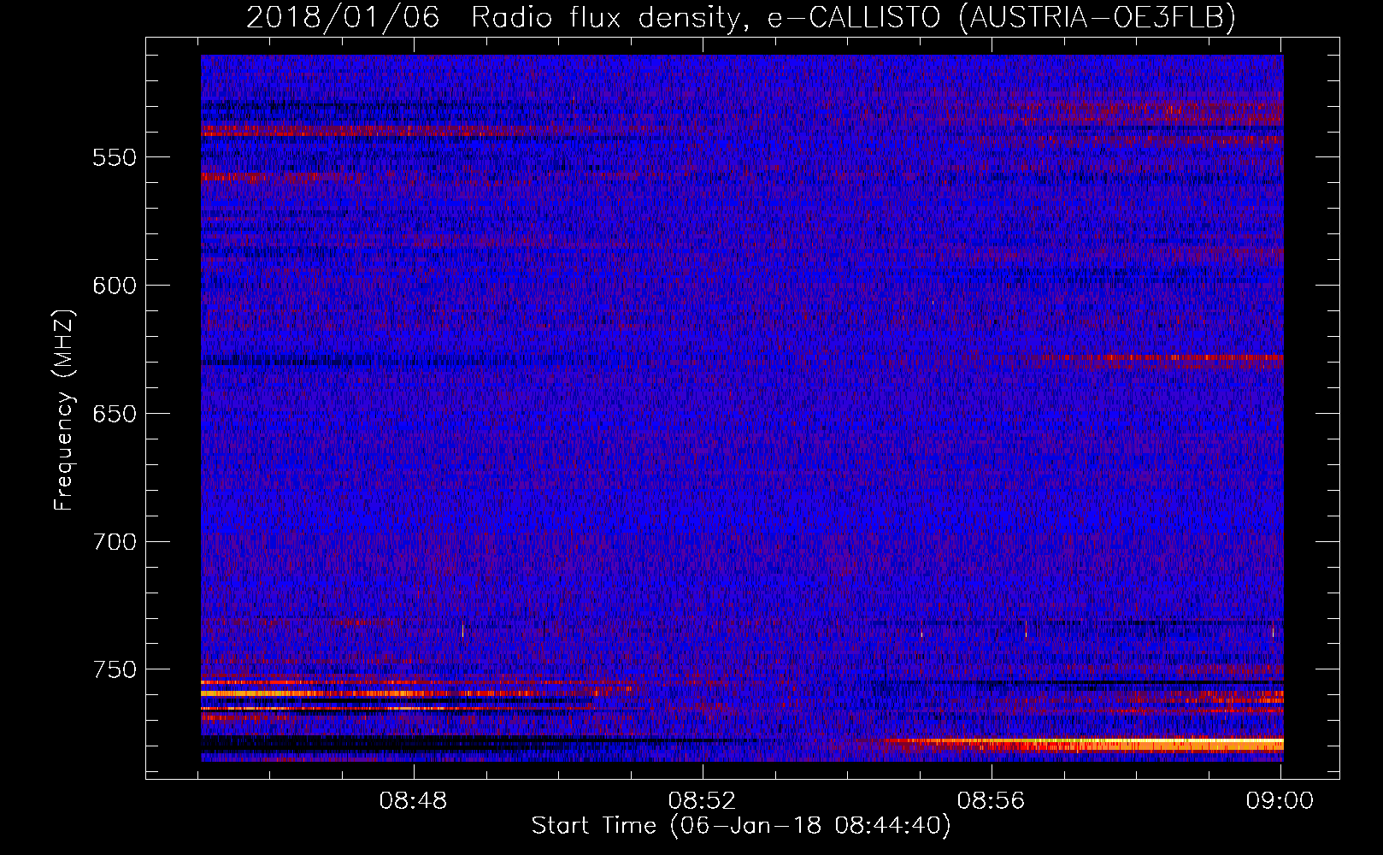Click the station name '(AUSTRIA-OE3FLB)'
1383x855 pixels.
pyautogui.click(x=1097, y=17)
